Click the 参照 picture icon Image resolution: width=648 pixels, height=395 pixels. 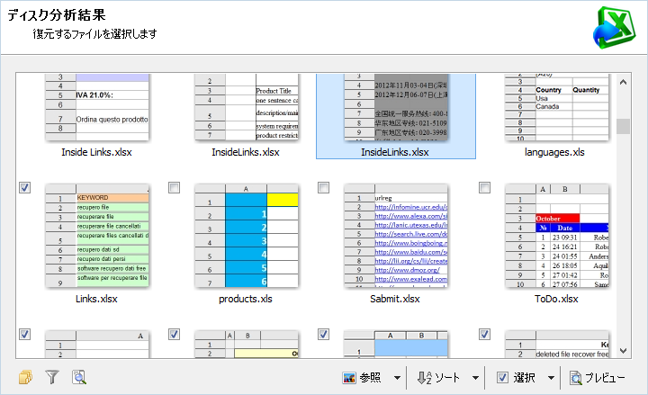click(x=349, y=378)
